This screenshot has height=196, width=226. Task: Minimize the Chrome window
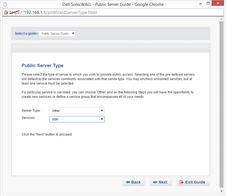[201, 4]
